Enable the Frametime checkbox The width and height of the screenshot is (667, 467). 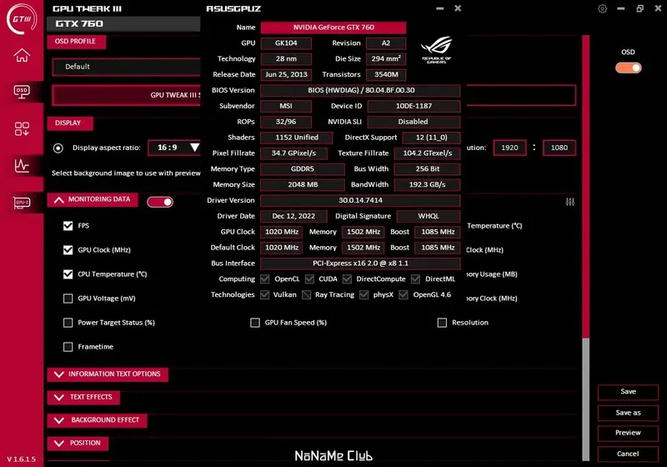tap(68, 347)
